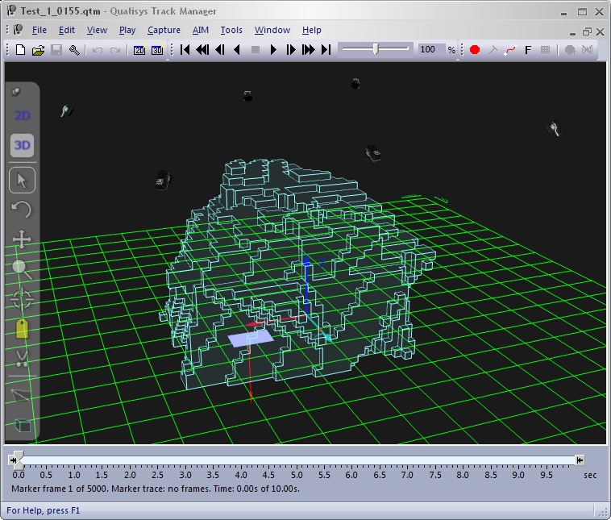This screenshot has height=520, width=611.
Task: Open the Tools menu
Action: 231,30
